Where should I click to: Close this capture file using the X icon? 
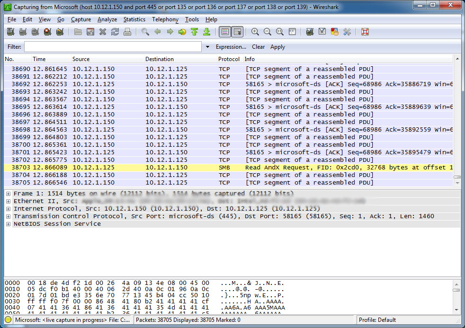point(103,32)
